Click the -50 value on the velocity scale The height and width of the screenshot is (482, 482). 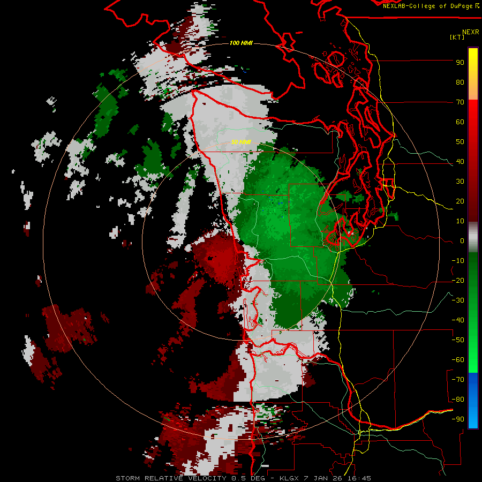click(458, 340)
